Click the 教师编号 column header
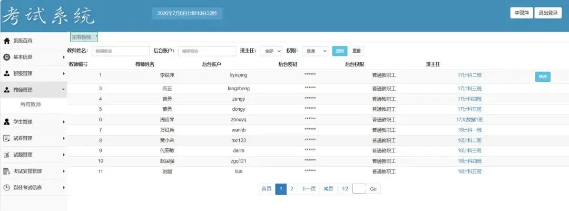 pos(78,64)
